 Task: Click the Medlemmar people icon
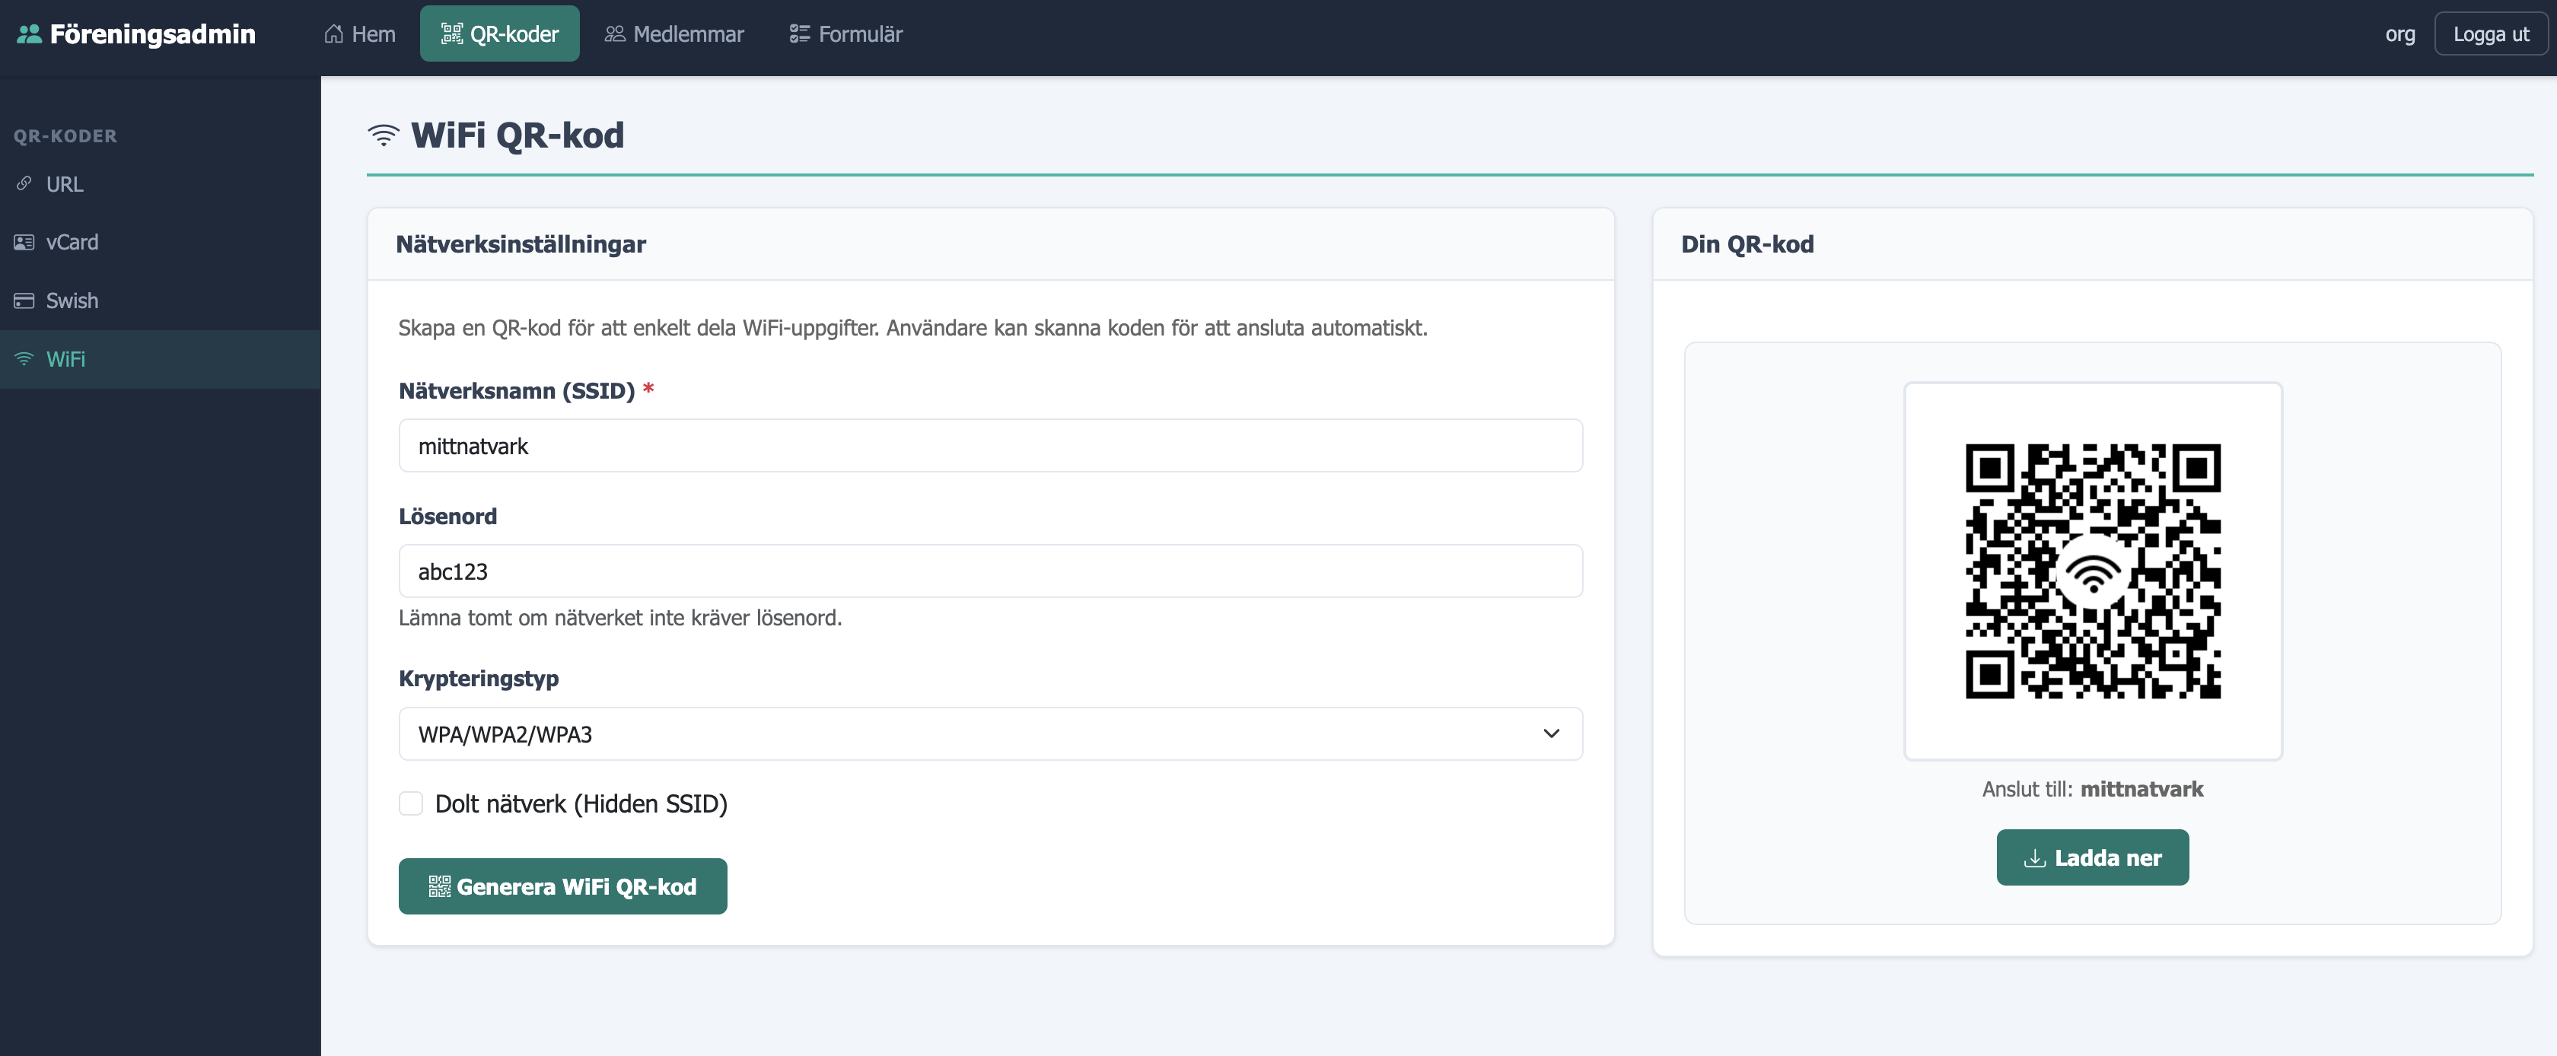(614, 35)
